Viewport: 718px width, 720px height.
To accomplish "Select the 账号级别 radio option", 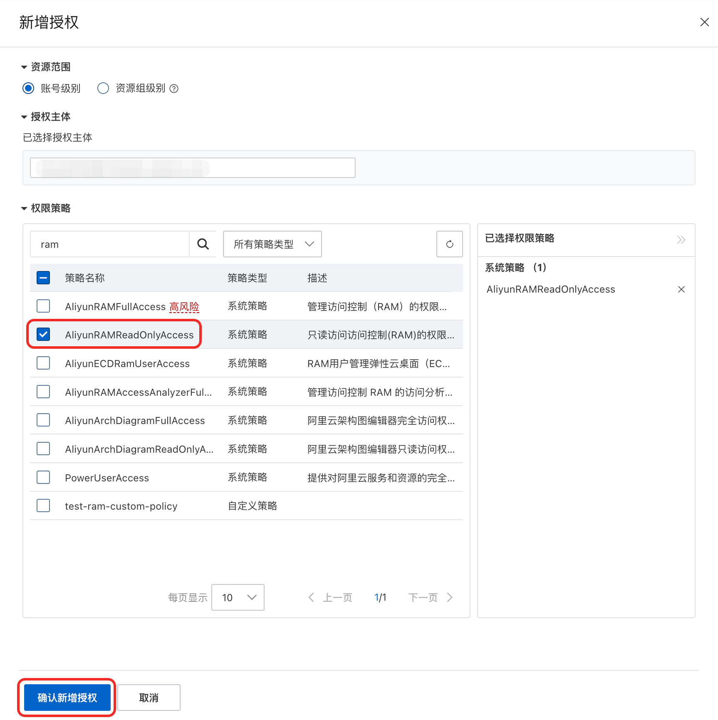I will 28,88.
